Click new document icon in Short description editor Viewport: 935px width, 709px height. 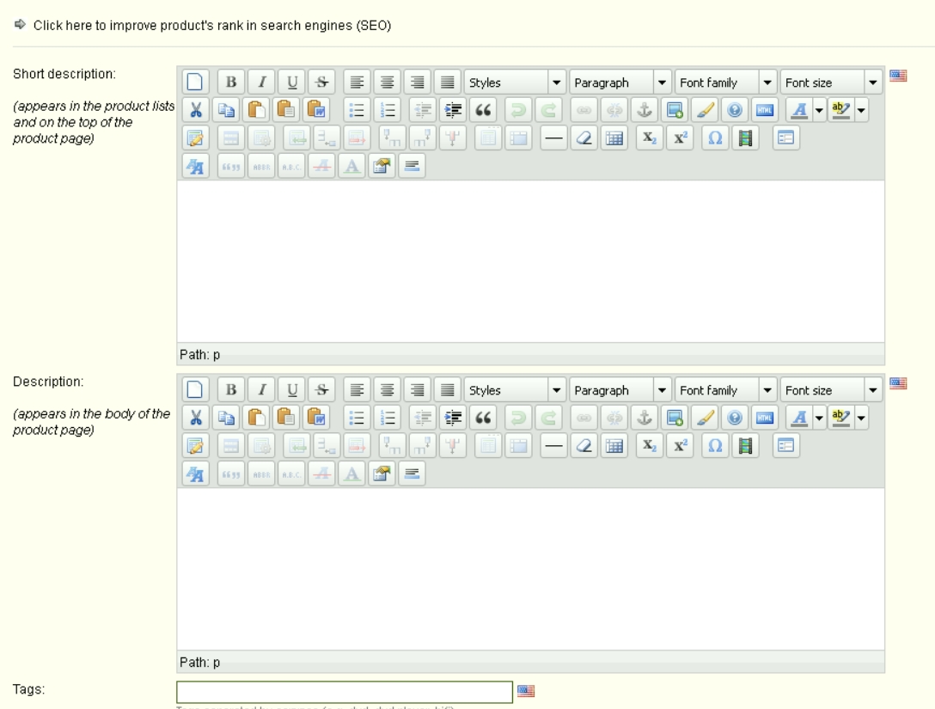195,82
